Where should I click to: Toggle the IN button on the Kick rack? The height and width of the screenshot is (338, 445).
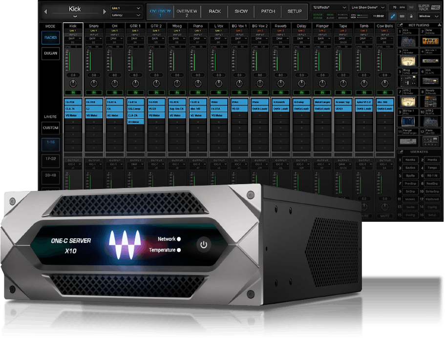point(73,92)
